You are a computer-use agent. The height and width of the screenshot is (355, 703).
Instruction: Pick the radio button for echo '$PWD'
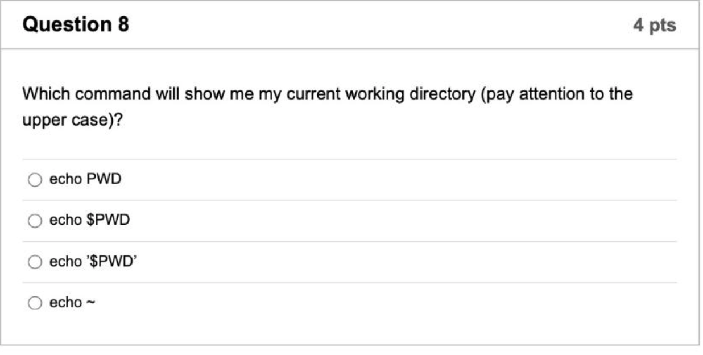(x=35, y=262)
